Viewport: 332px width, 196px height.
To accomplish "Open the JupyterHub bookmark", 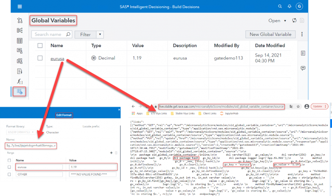I will click(229, 113).
